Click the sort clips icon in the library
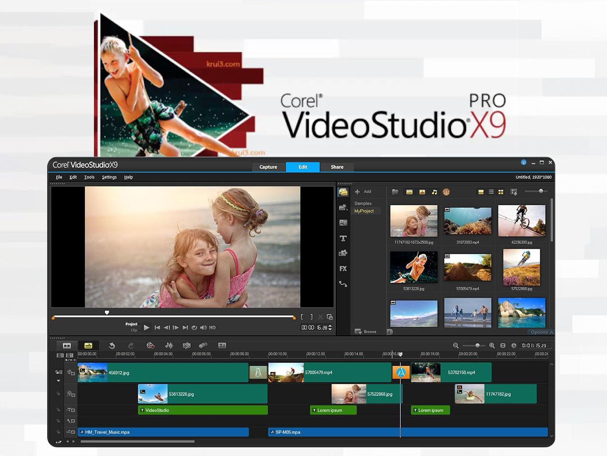 (x=514, y=192)
